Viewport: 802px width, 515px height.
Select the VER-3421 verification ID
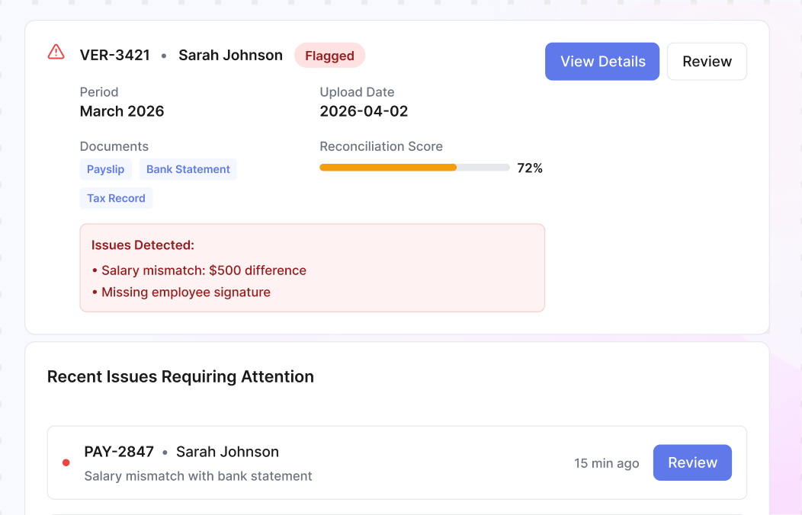[115, 55]
